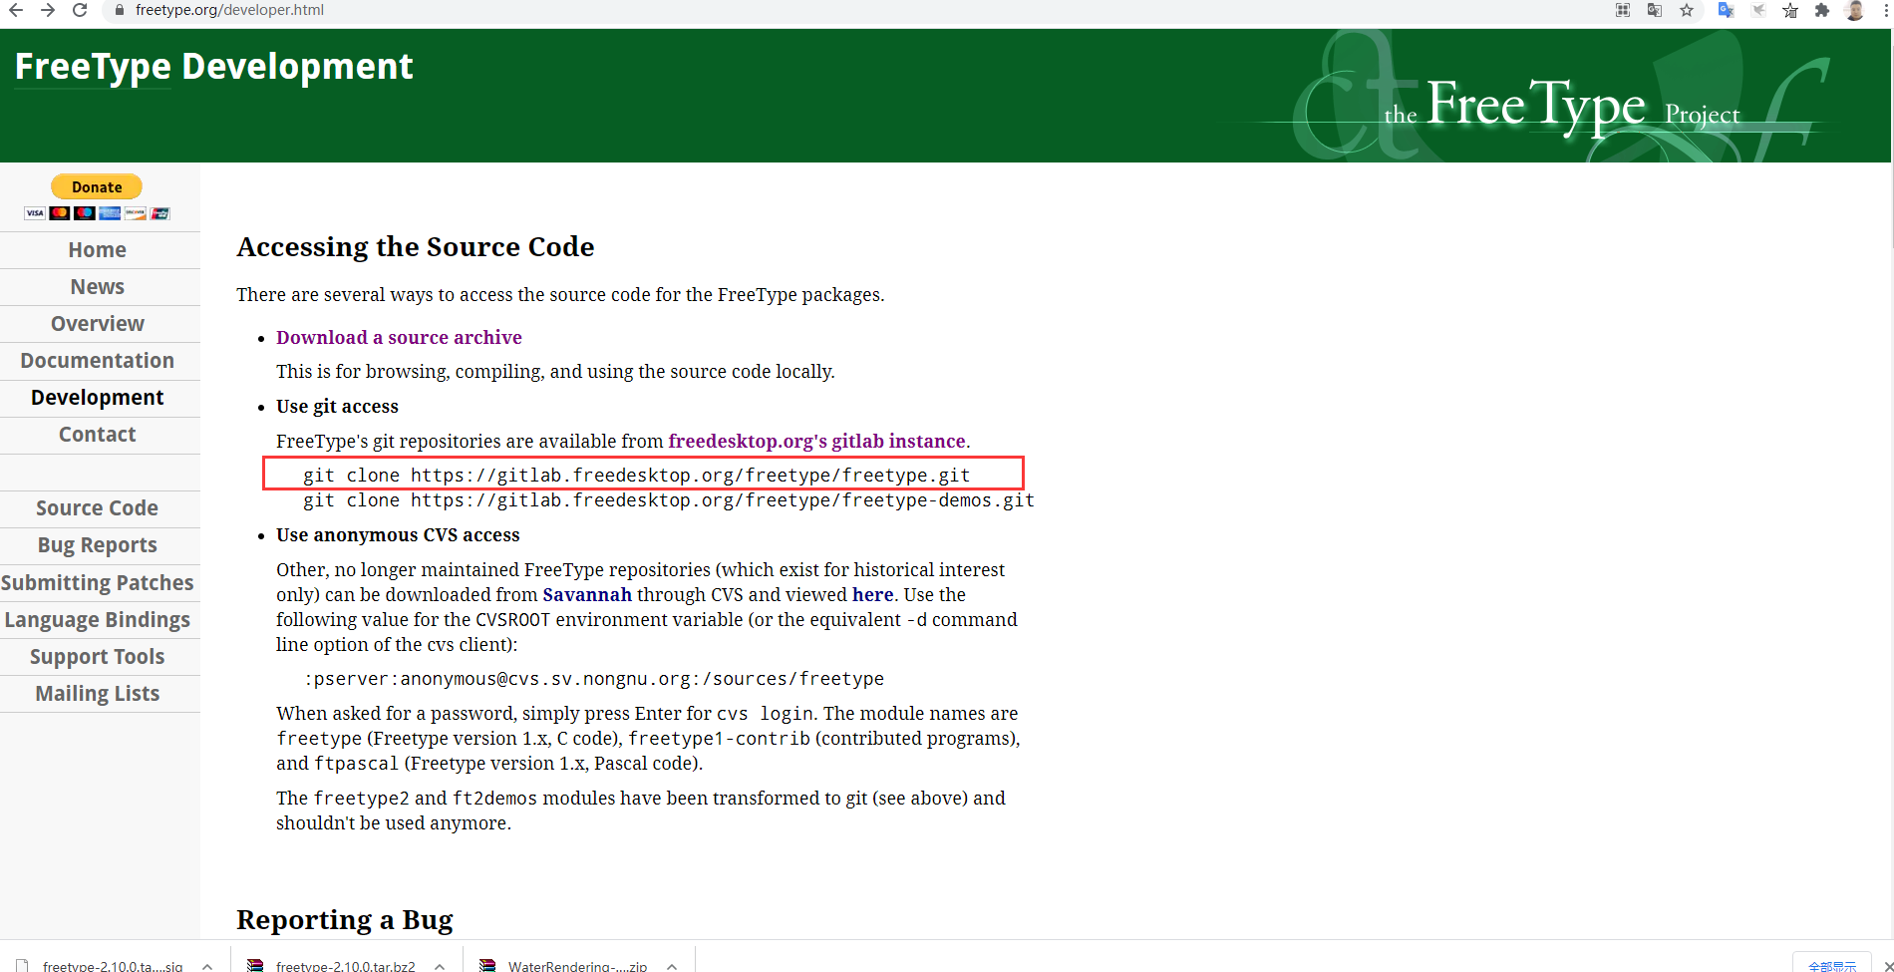Open freedesktop.org's gitlab instance link
The image size is (1894, 972).
click(816, 442)
